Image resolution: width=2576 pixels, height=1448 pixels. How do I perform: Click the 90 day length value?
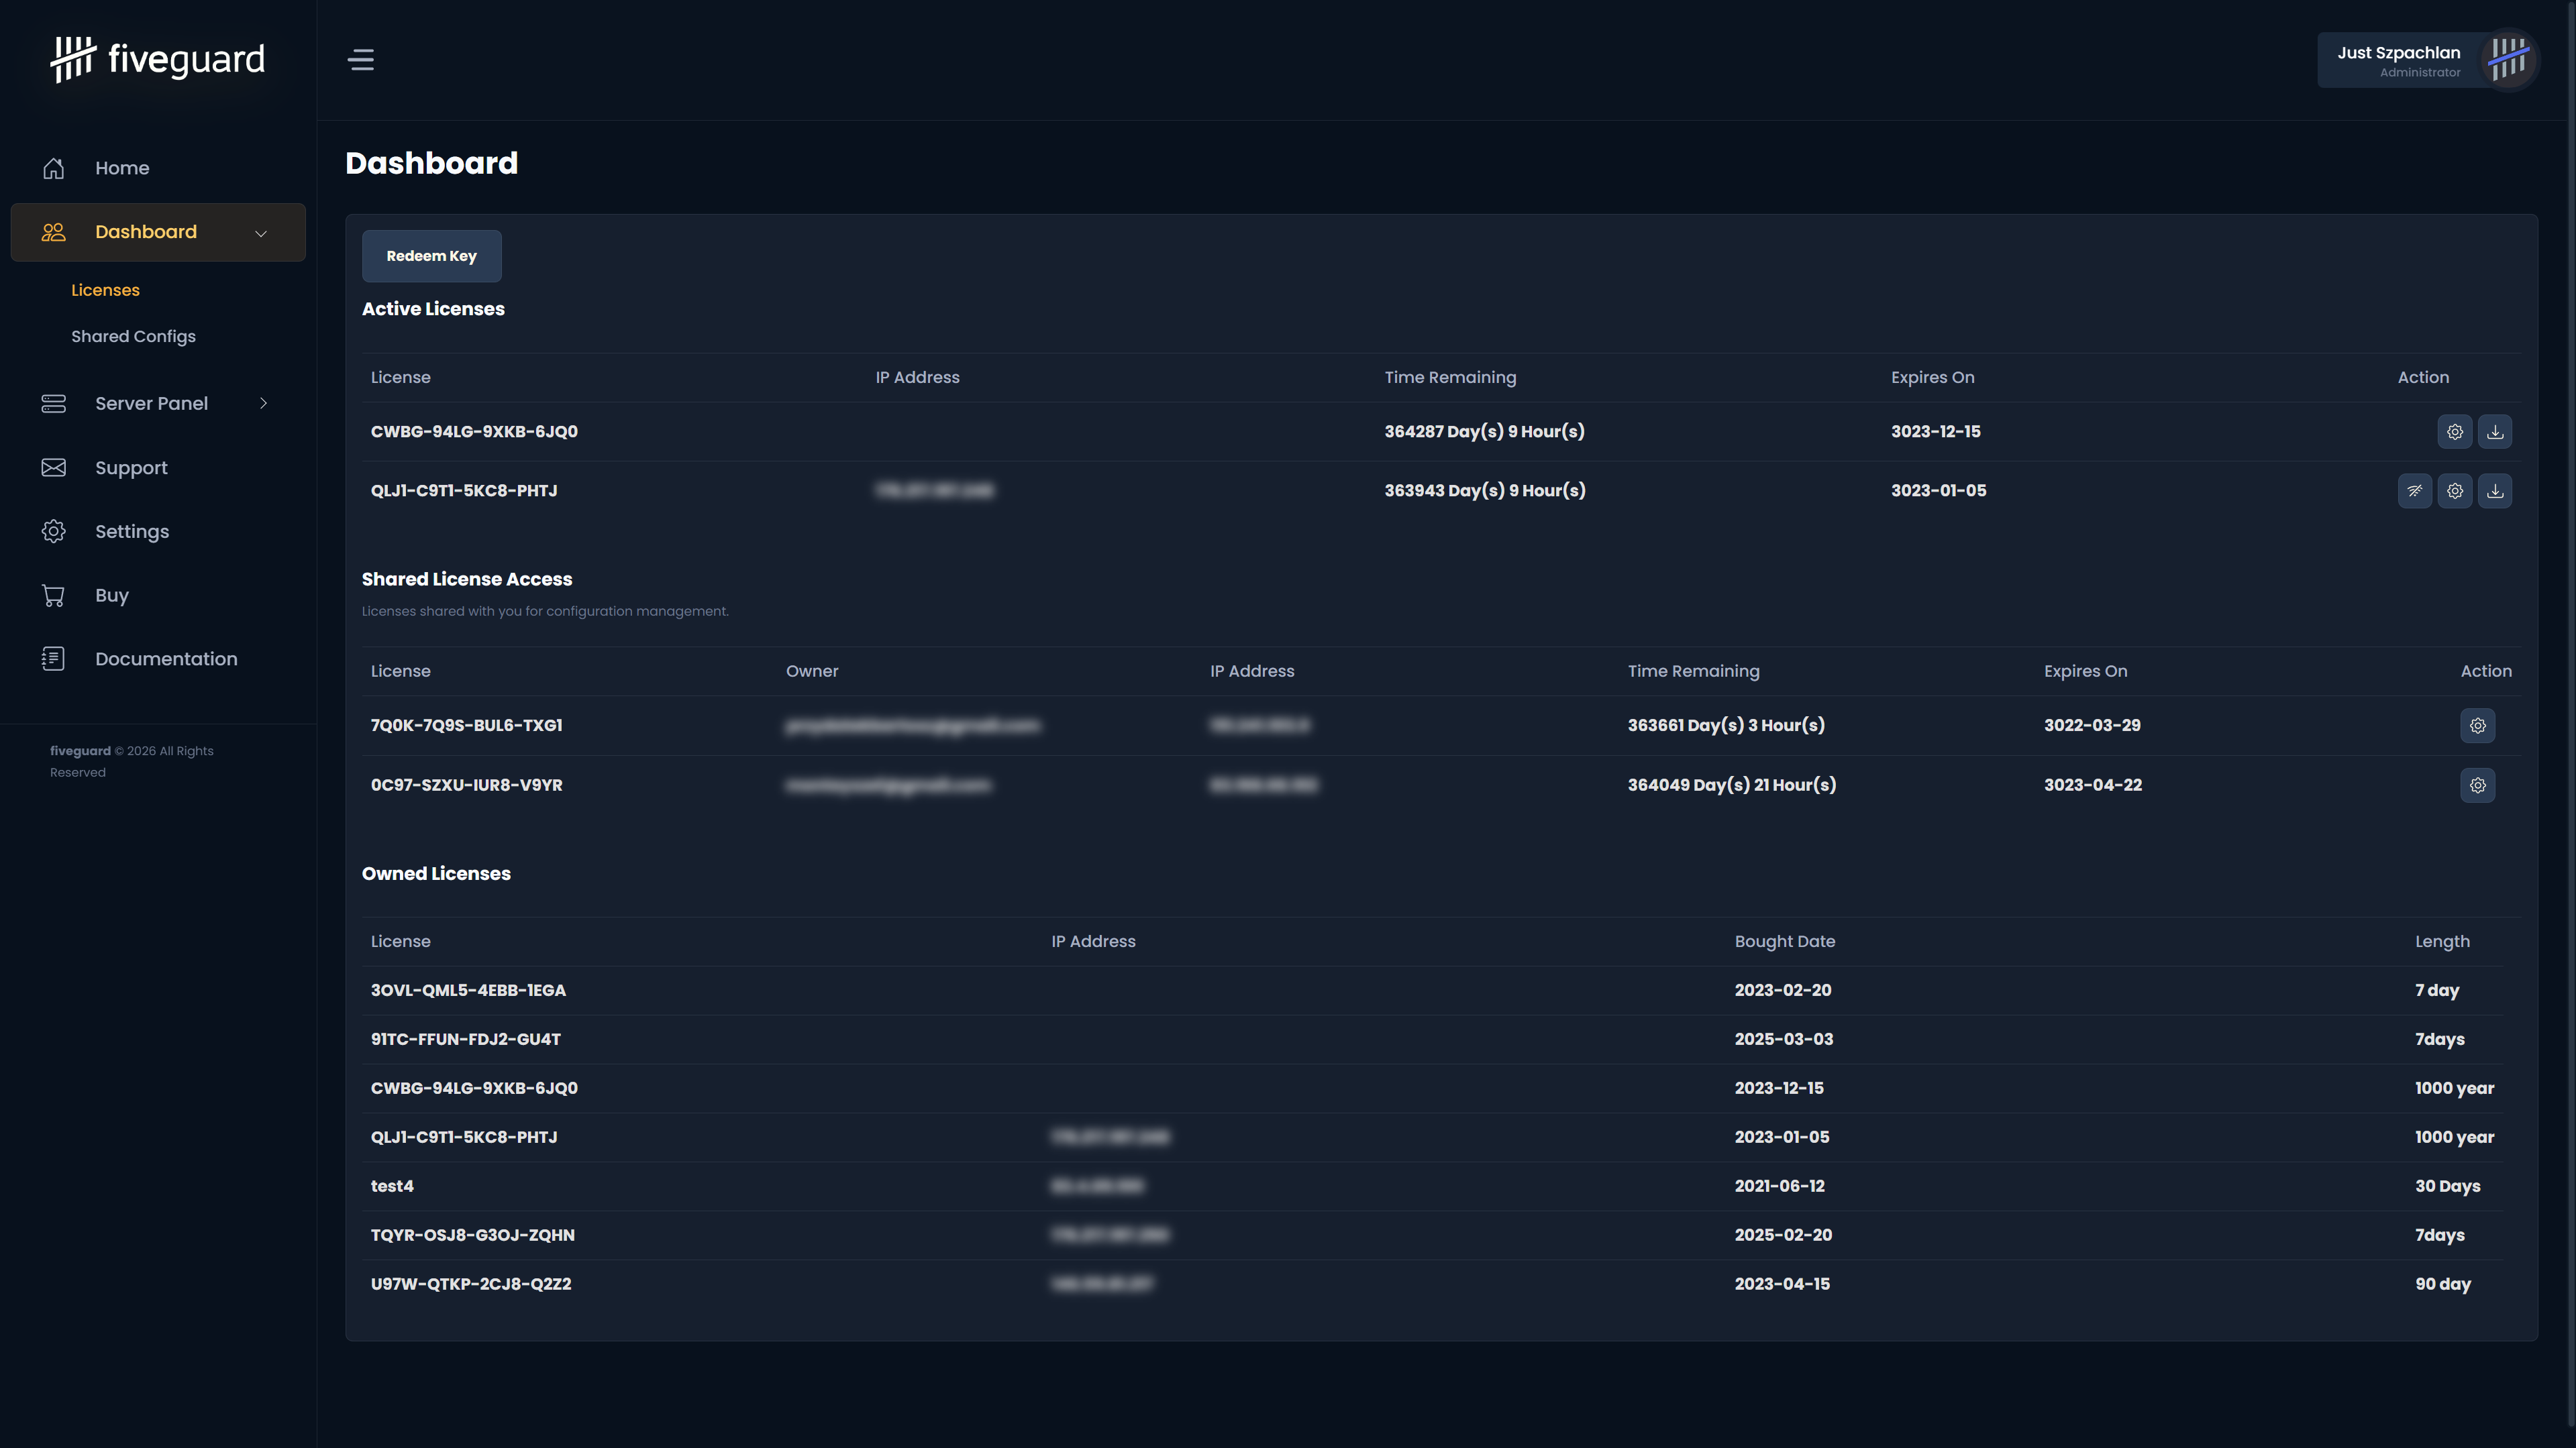(x=2443, y=1284)
